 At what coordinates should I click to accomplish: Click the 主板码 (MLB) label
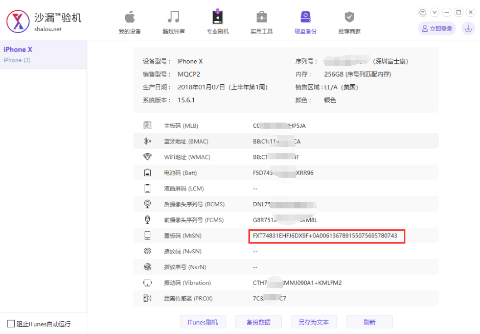[181, 126]
